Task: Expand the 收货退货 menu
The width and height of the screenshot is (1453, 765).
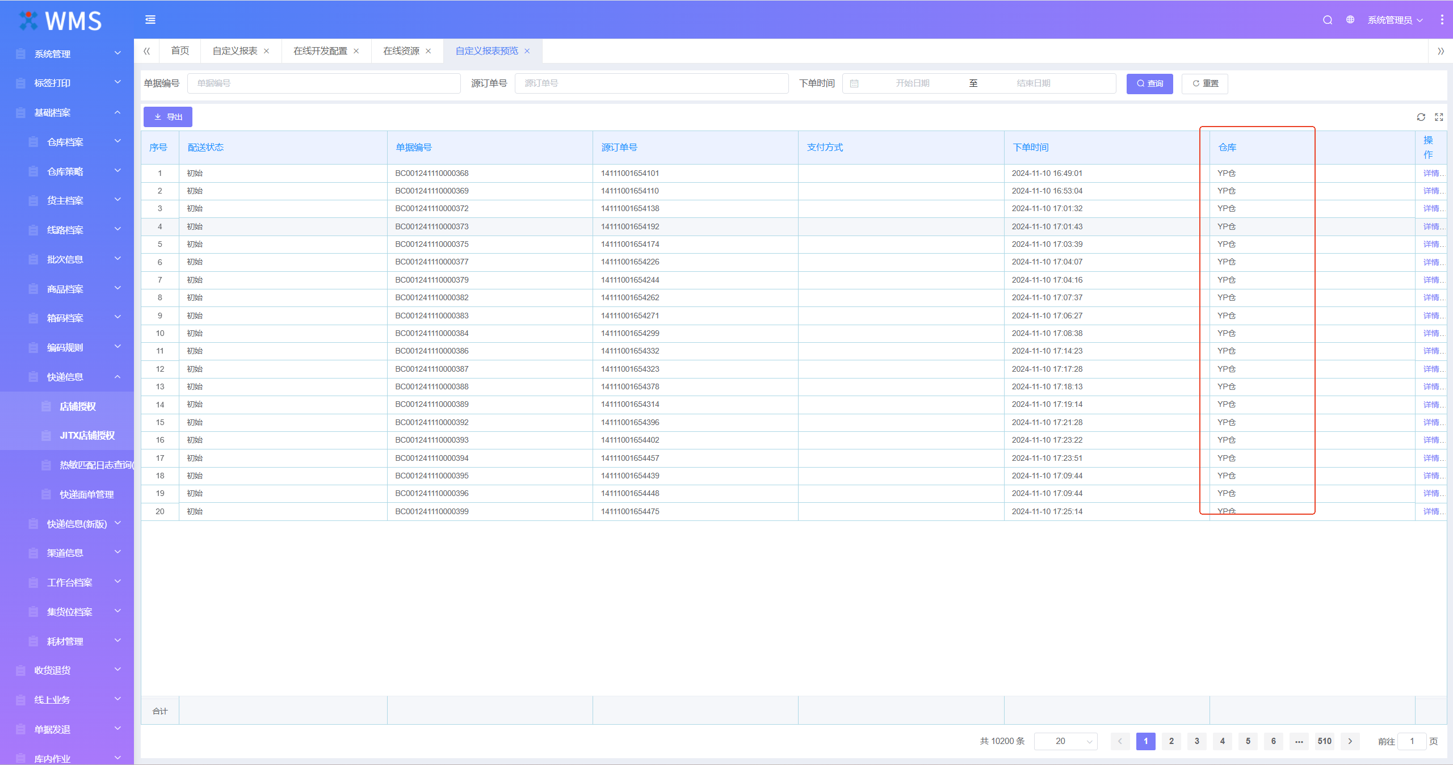Action: (x=67, y=670)
